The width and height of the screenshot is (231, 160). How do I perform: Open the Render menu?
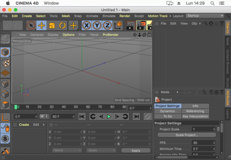[125, 16]
